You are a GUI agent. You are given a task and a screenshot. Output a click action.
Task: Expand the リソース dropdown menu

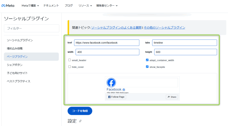tap(85, 6)
